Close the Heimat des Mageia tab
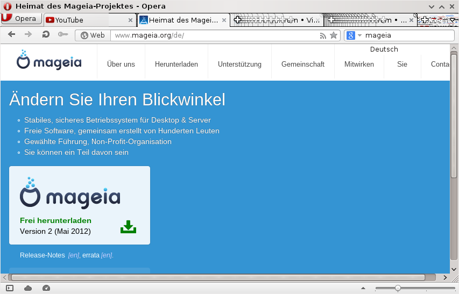Screen dimensions: 459x294 click(x=224, y=20)
